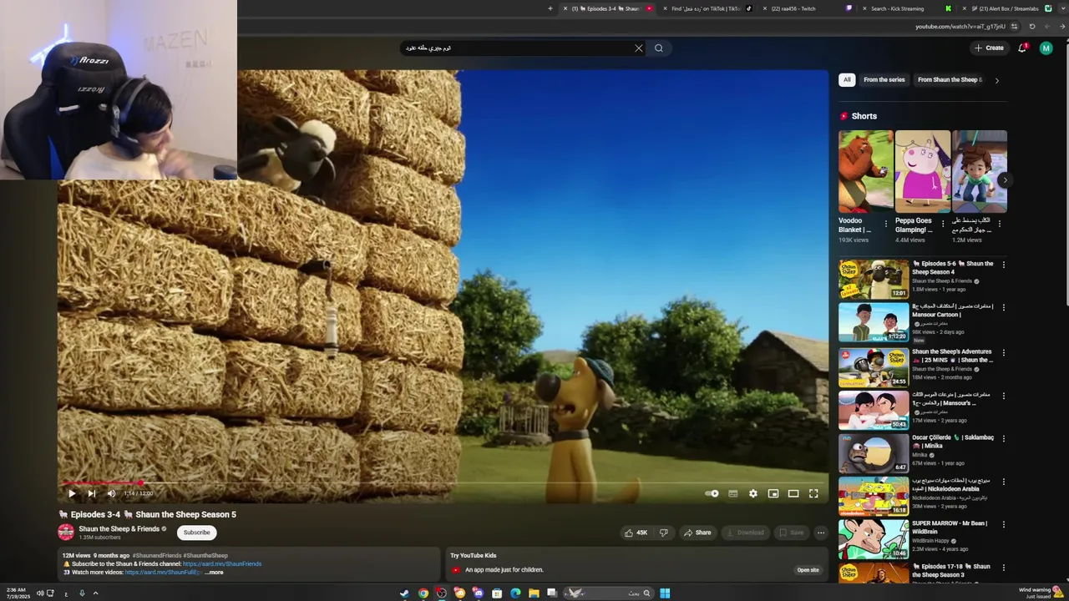
Task: Dislike the video
Action: point(664,533)
